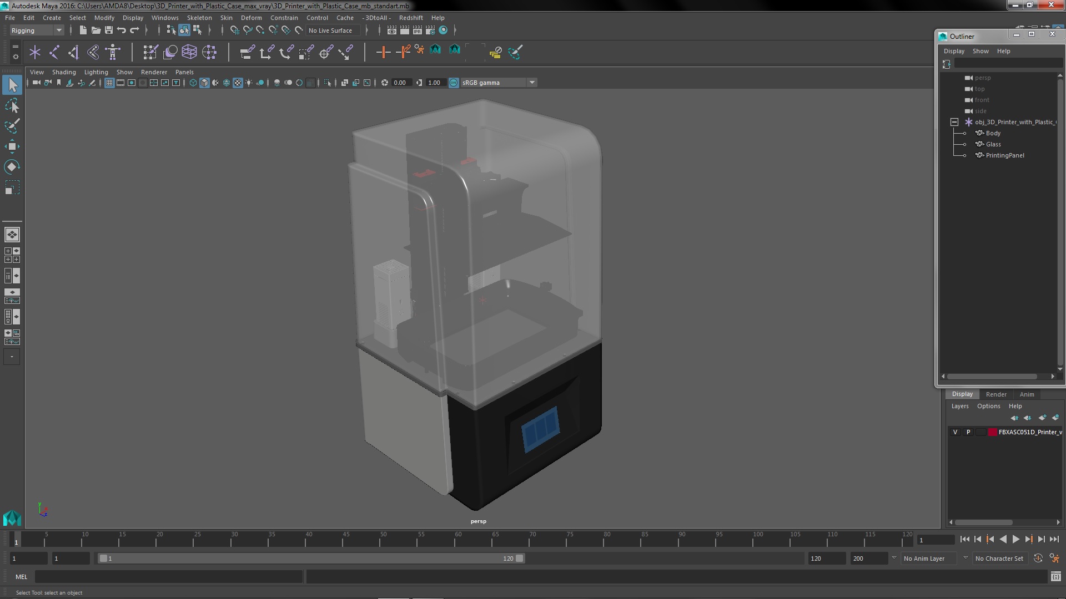This screenshot has width=1066, height=599.
Task: Pick the Rotate tool in toolbox
Action: (x=12, y=167)
